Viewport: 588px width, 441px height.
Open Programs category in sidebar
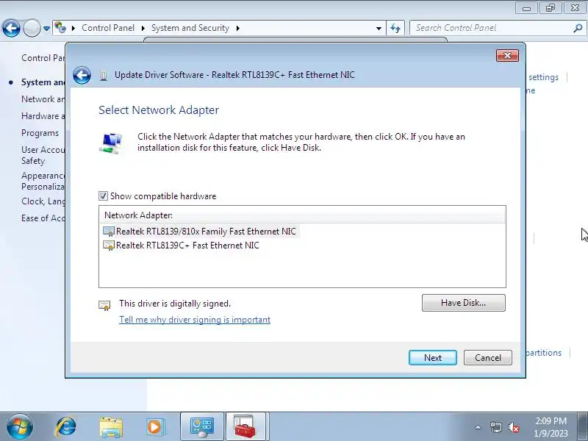point(40,133)
